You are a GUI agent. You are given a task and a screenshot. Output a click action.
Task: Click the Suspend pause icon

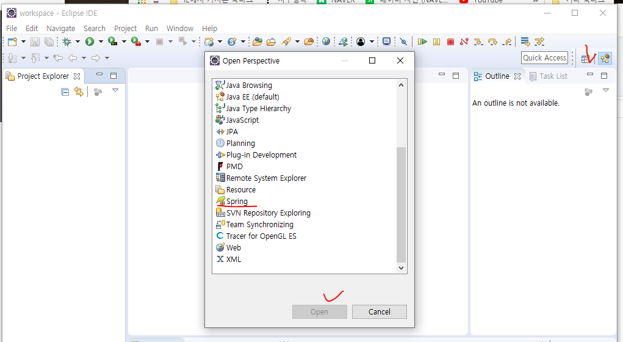[437, 42]
